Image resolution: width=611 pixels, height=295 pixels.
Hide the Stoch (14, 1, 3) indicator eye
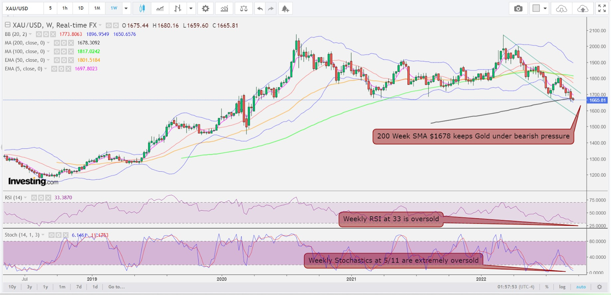click(52, 235)
